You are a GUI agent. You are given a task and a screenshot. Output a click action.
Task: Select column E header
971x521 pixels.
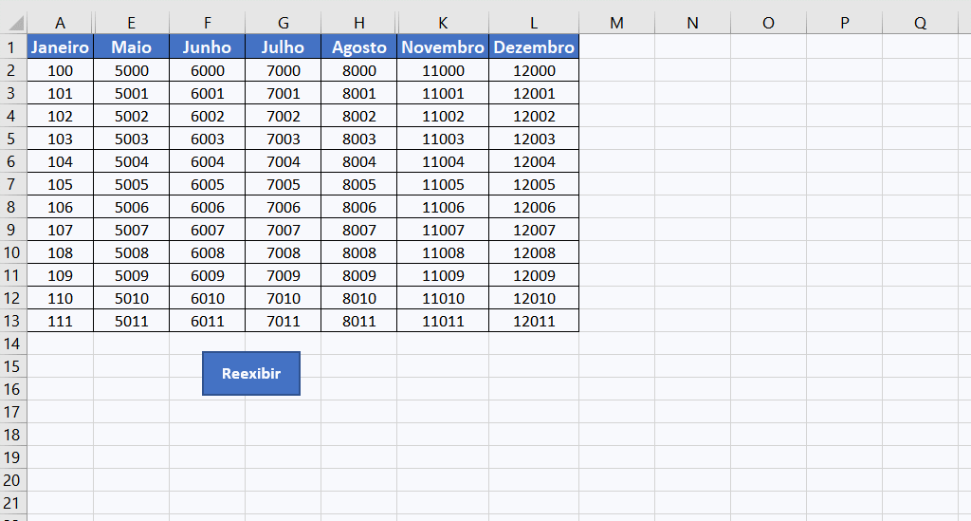coord(132,23)
